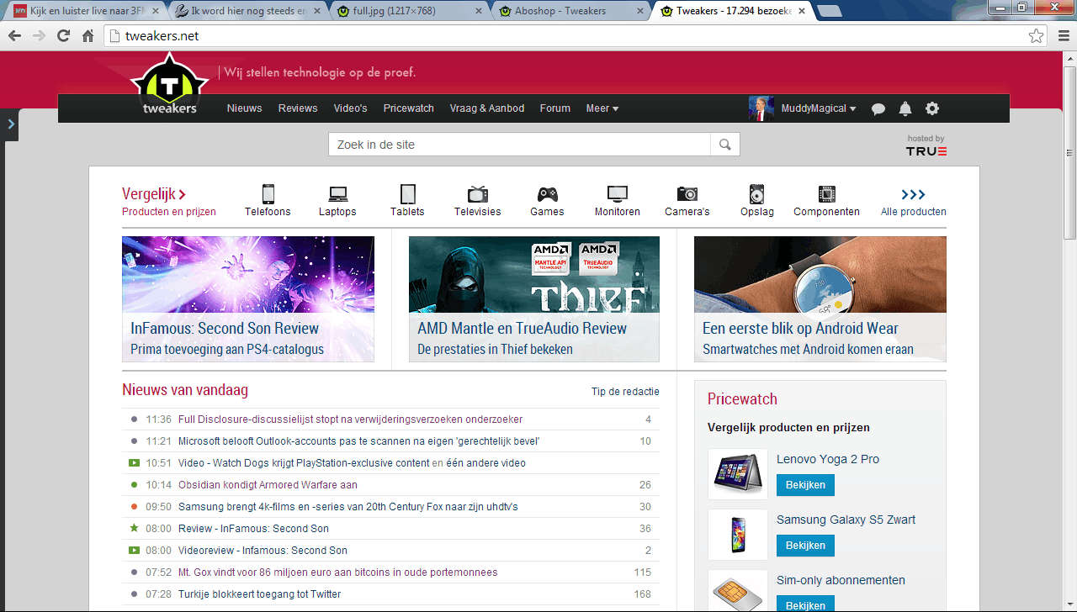1077x612 pixels.
Task: Open Full Disclosure-discussielijst news article
Action: (x=350, y=419)
